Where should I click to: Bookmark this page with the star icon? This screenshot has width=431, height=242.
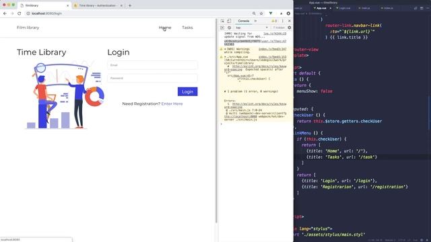pos(261,13)
